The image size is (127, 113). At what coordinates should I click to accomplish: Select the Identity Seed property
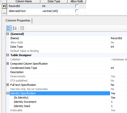pyautogui.click(x=60, y=106)
